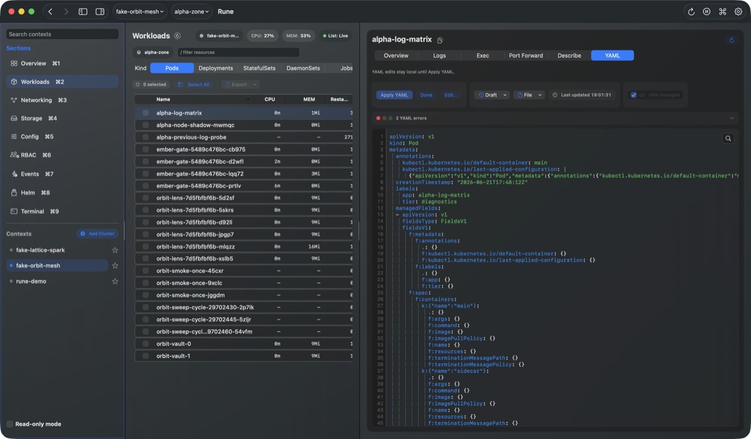751x439 pixels.
Task: Open the File dropdown
Action: pos(528,95)
